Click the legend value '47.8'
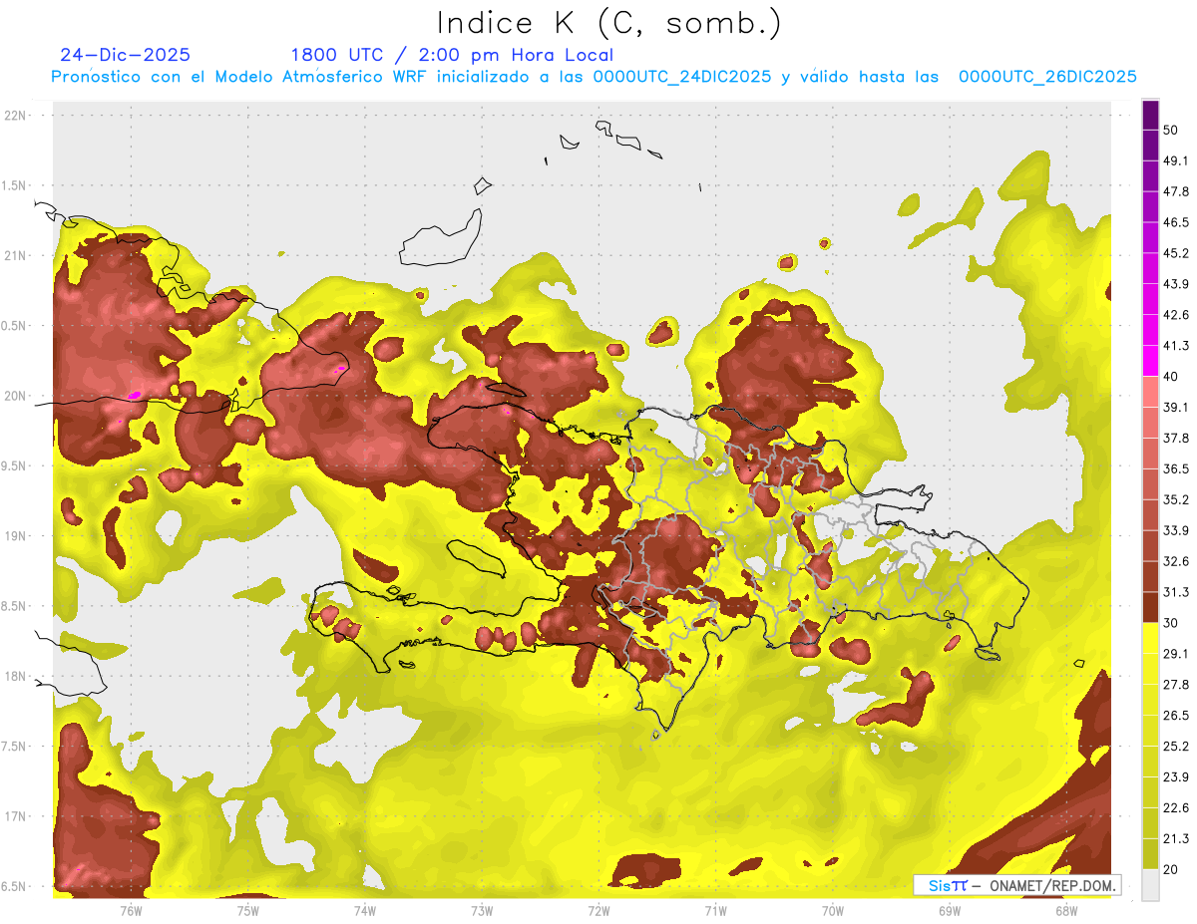Screen dimensions: 1197x924 pyautogui.click(x=1176, y=191)
